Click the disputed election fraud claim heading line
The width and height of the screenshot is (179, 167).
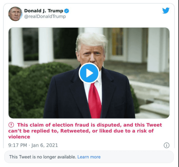pos(89,125)
